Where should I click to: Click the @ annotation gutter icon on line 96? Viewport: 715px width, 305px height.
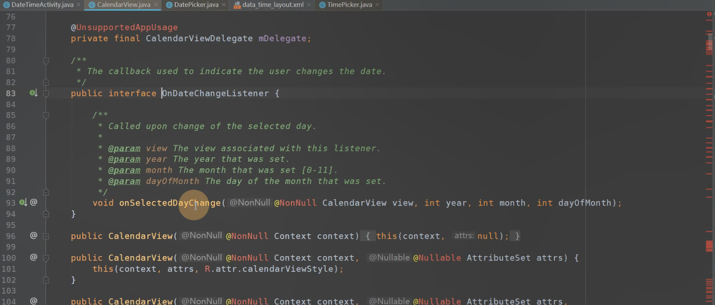(x=34, y=235)
